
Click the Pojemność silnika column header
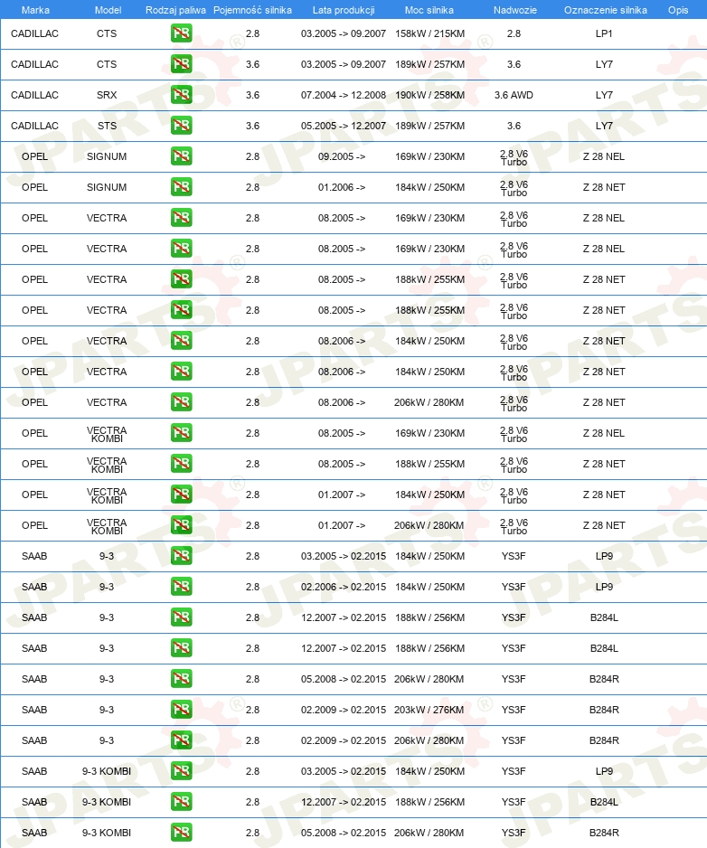pyautogui.click(x=252, y=10)
